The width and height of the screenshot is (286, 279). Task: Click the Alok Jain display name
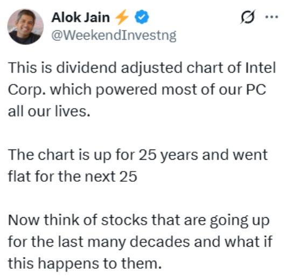[80, 18]
